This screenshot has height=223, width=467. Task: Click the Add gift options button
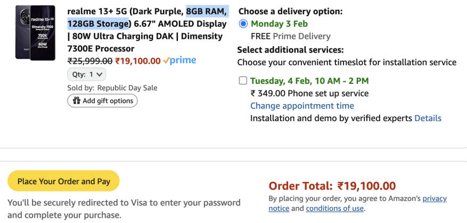pos(102,100)
